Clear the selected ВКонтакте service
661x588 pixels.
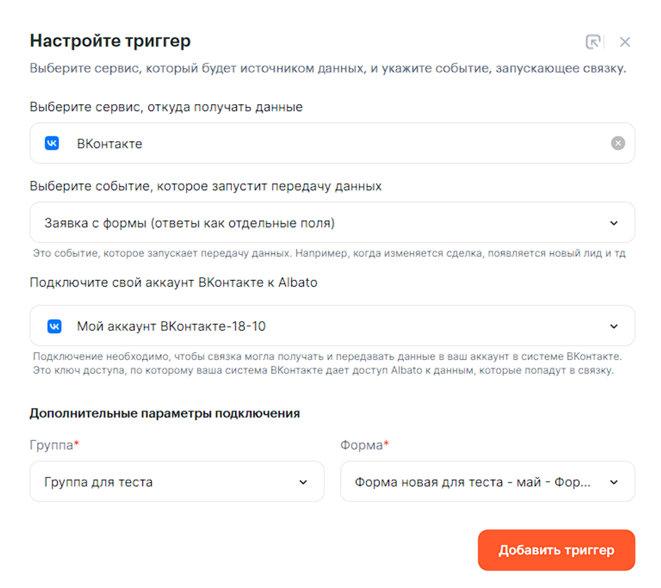click(x=618, y=143)
